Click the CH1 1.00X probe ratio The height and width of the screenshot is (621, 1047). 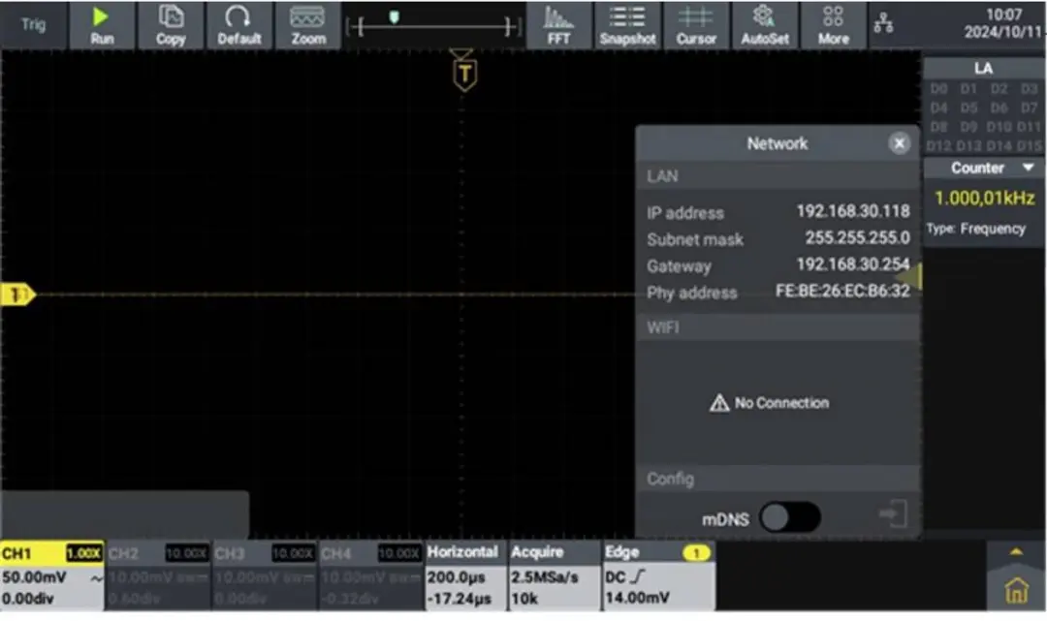[x=84, y=553]
